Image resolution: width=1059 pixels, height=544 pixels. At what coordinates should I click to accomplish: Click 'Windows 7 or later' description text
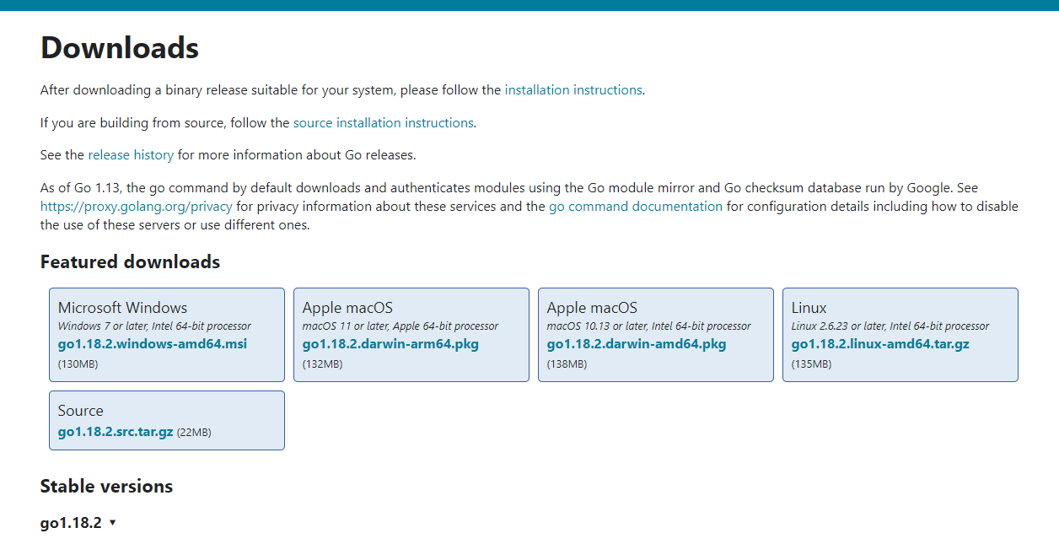click(x=154, y=326)
